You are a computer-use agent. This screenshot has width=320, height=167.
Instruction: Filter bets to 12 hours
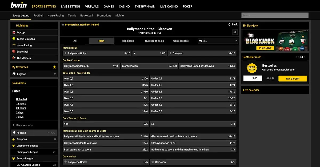pyautogui.click(x=21, y=104)
